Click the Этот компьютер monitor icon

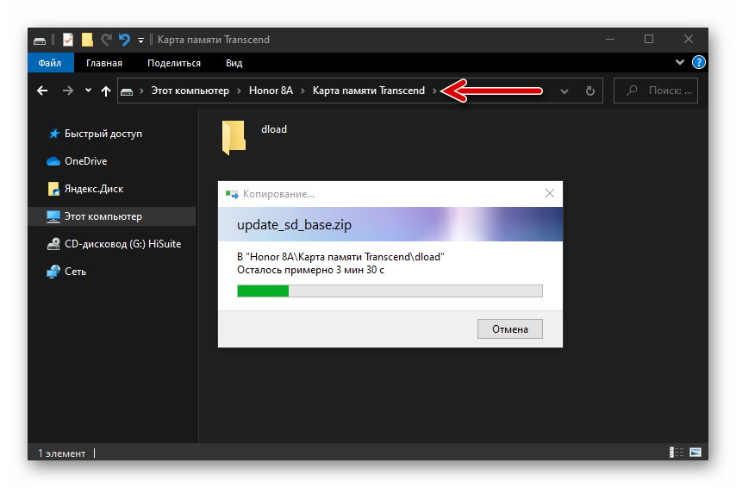53,216
